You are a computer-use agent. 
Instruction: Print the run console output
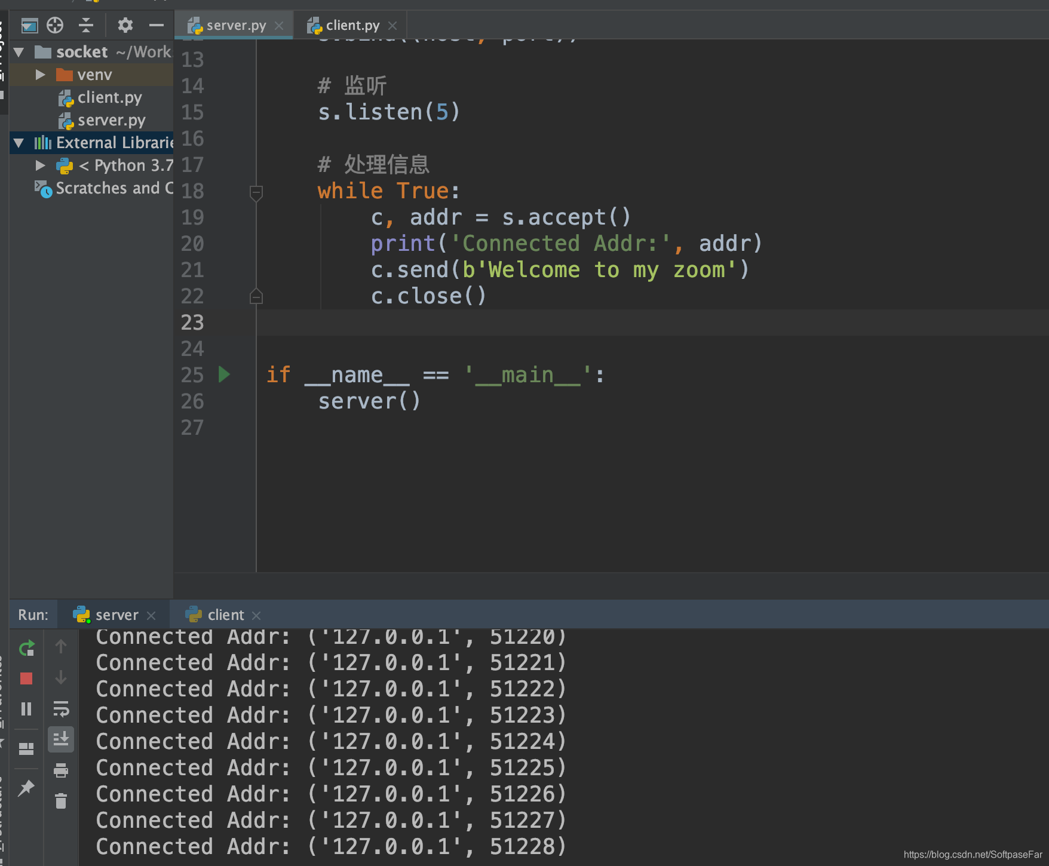[x=61, y=770]
